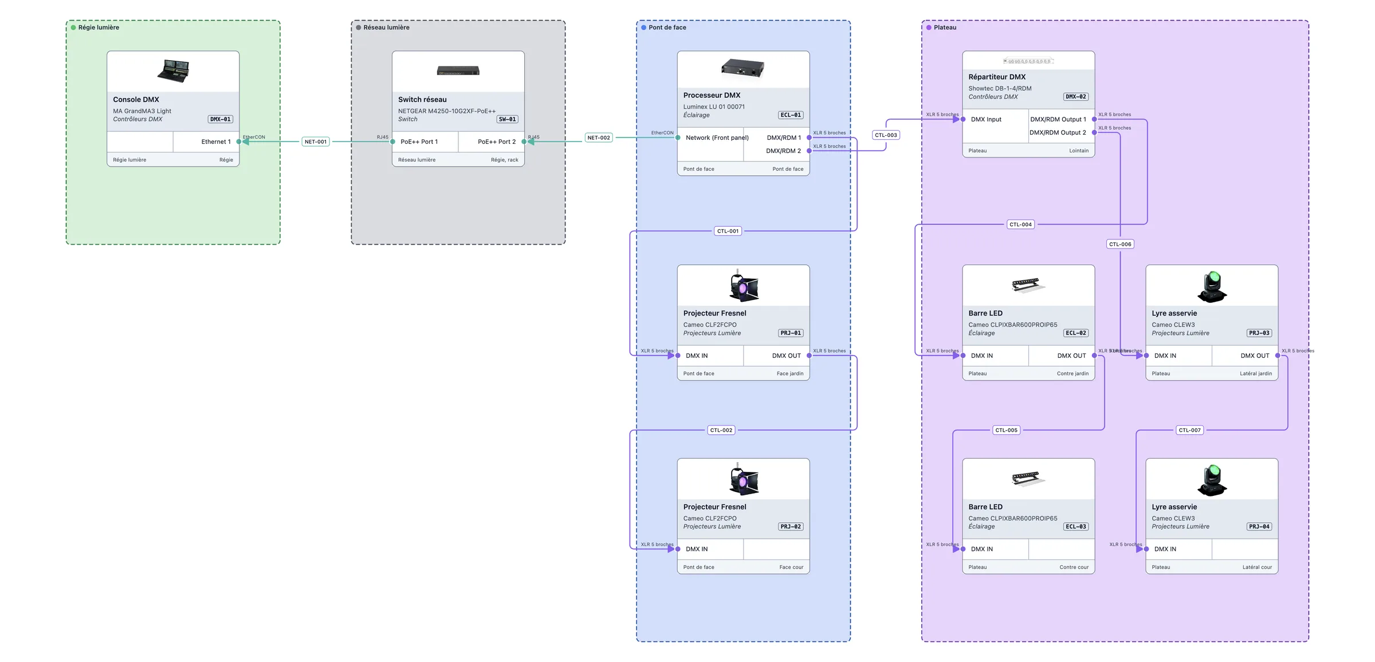Viewport: 1375px width, 662px height.
Task: Select the Fresnel projector image for PRJ-02
Action: click(x=744, y=479)
